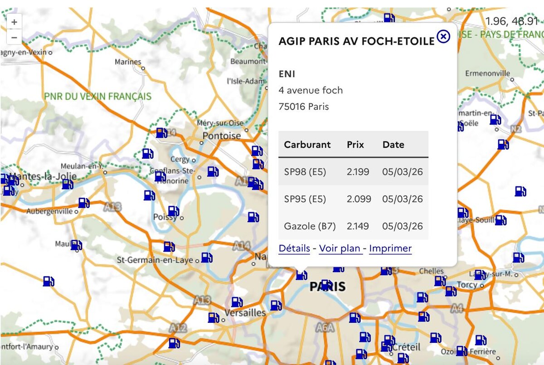Close the AGIP Paris station popup
Screen dimensions: 544x365
pos(443,36)
